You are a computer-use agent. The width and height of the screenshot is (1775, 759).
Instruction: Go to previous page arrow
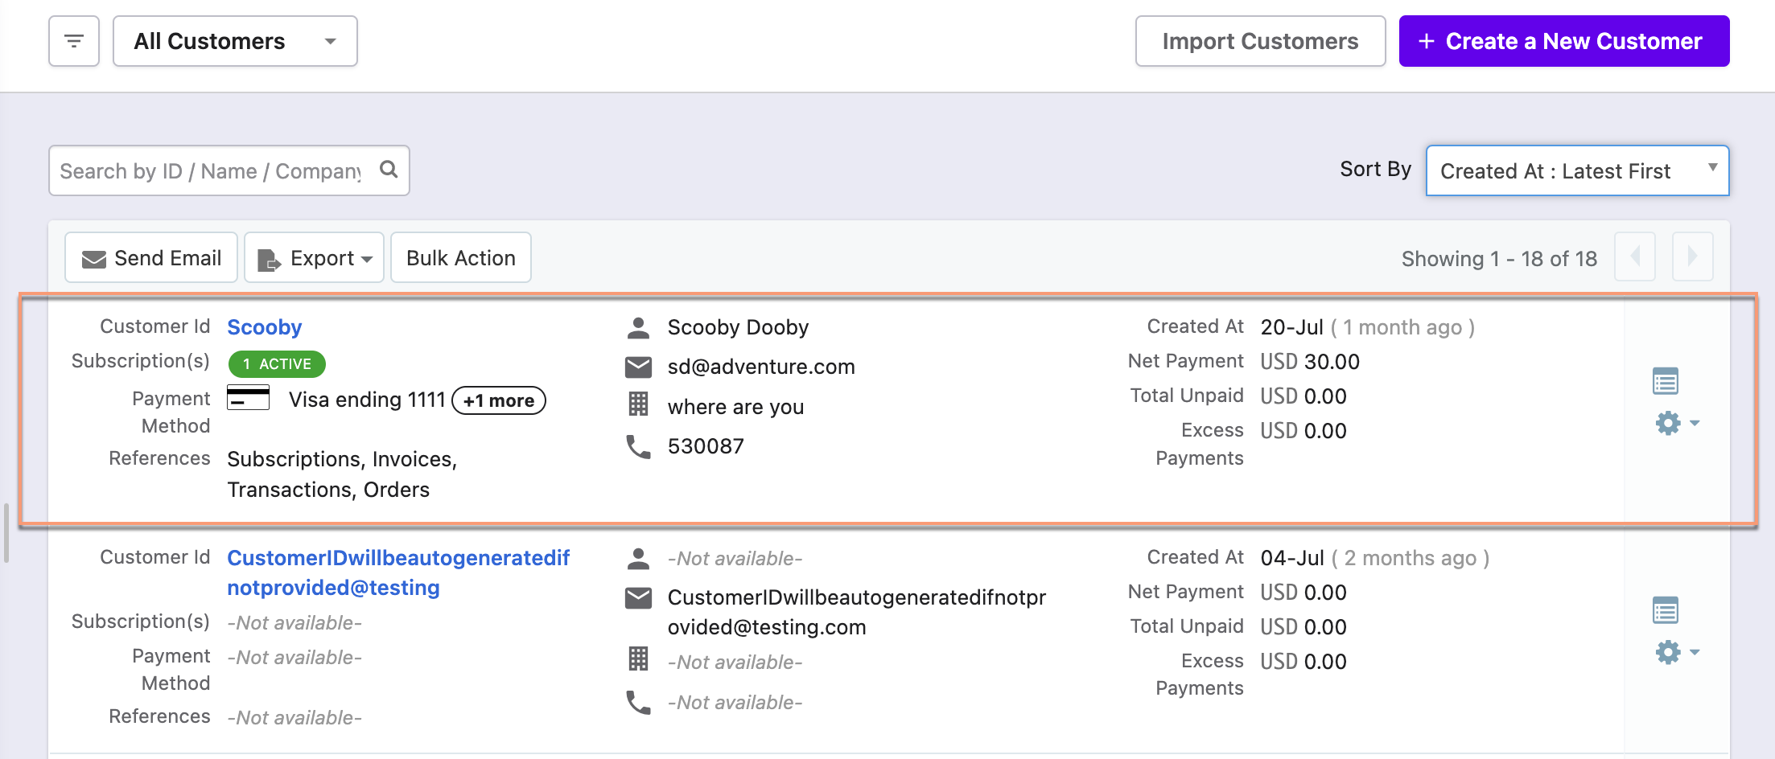[1634, 257]
